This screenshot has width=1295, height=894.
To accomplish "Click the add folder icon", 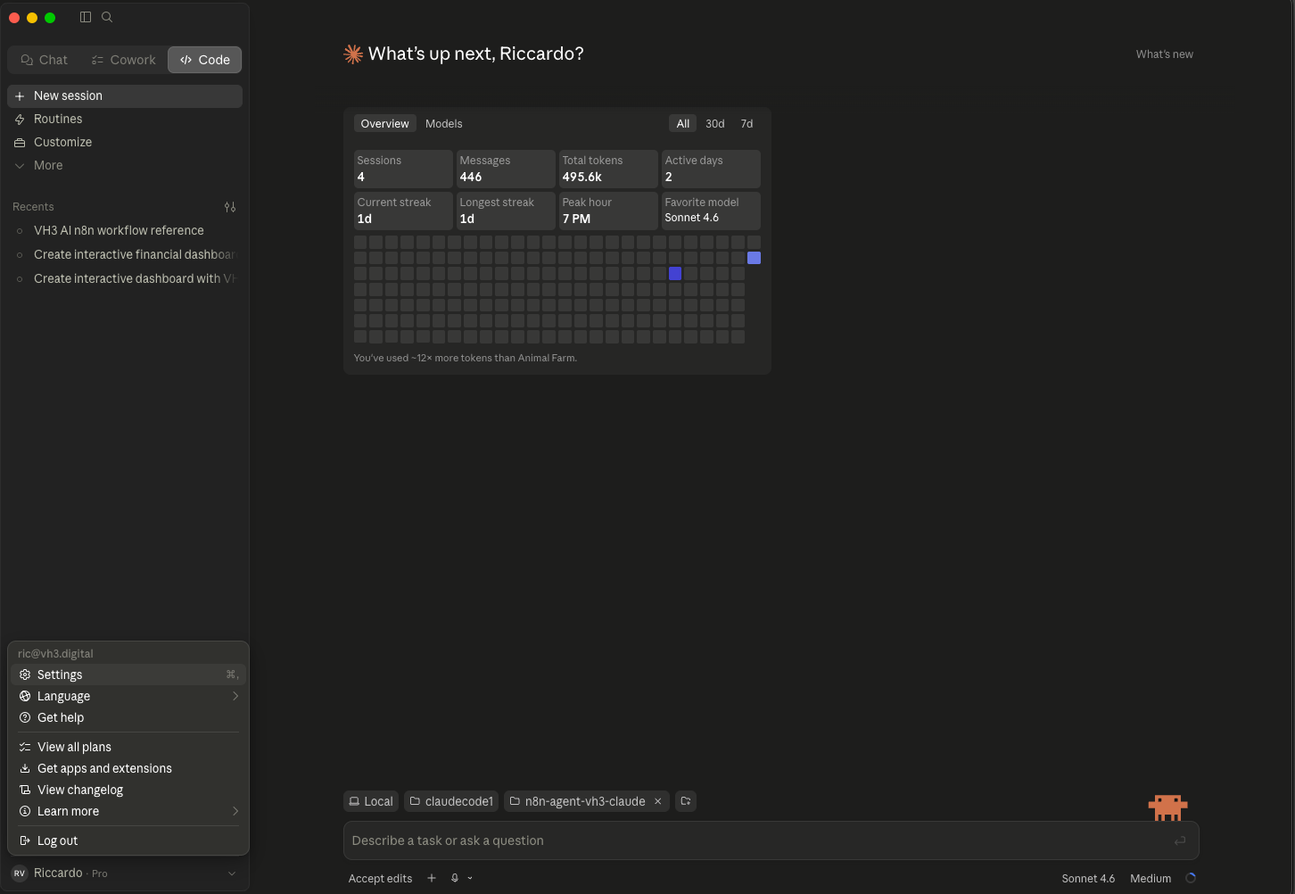I will [x=686, y=801].
